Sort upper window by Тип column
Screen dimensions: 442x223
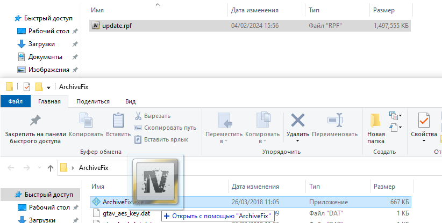tap(314, 10)
